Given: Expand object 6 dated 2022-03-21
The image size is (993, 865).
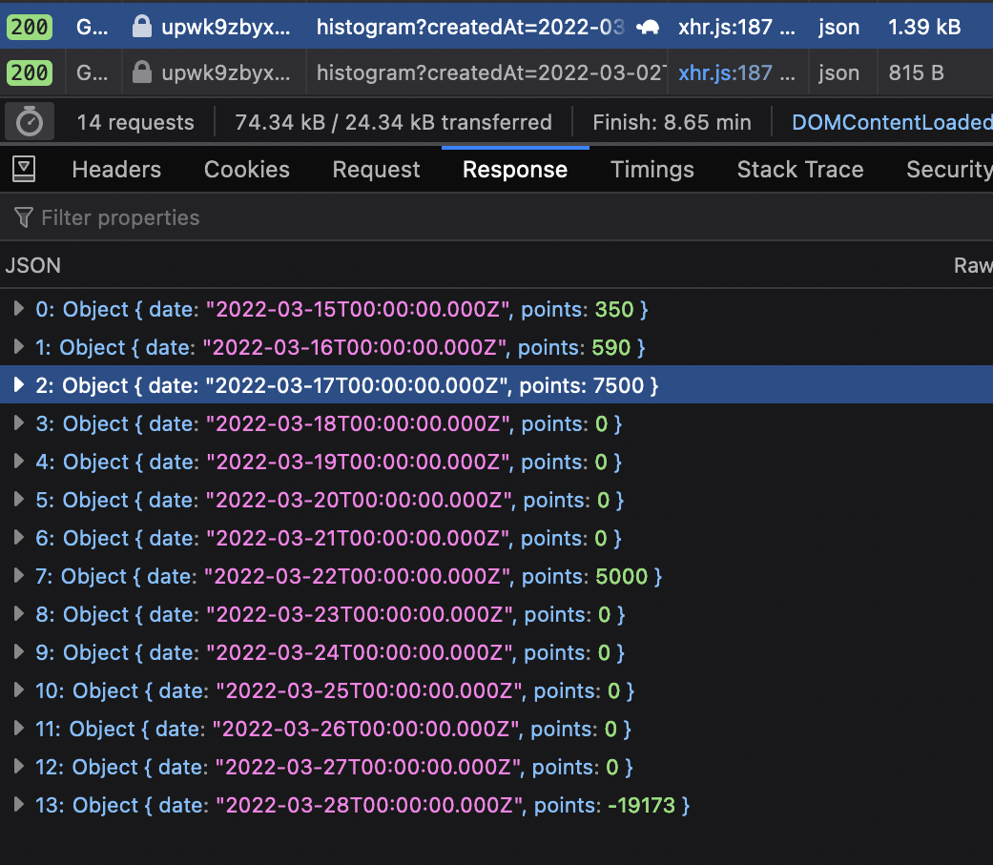Looking at the screenshot, I should (18, 537).
